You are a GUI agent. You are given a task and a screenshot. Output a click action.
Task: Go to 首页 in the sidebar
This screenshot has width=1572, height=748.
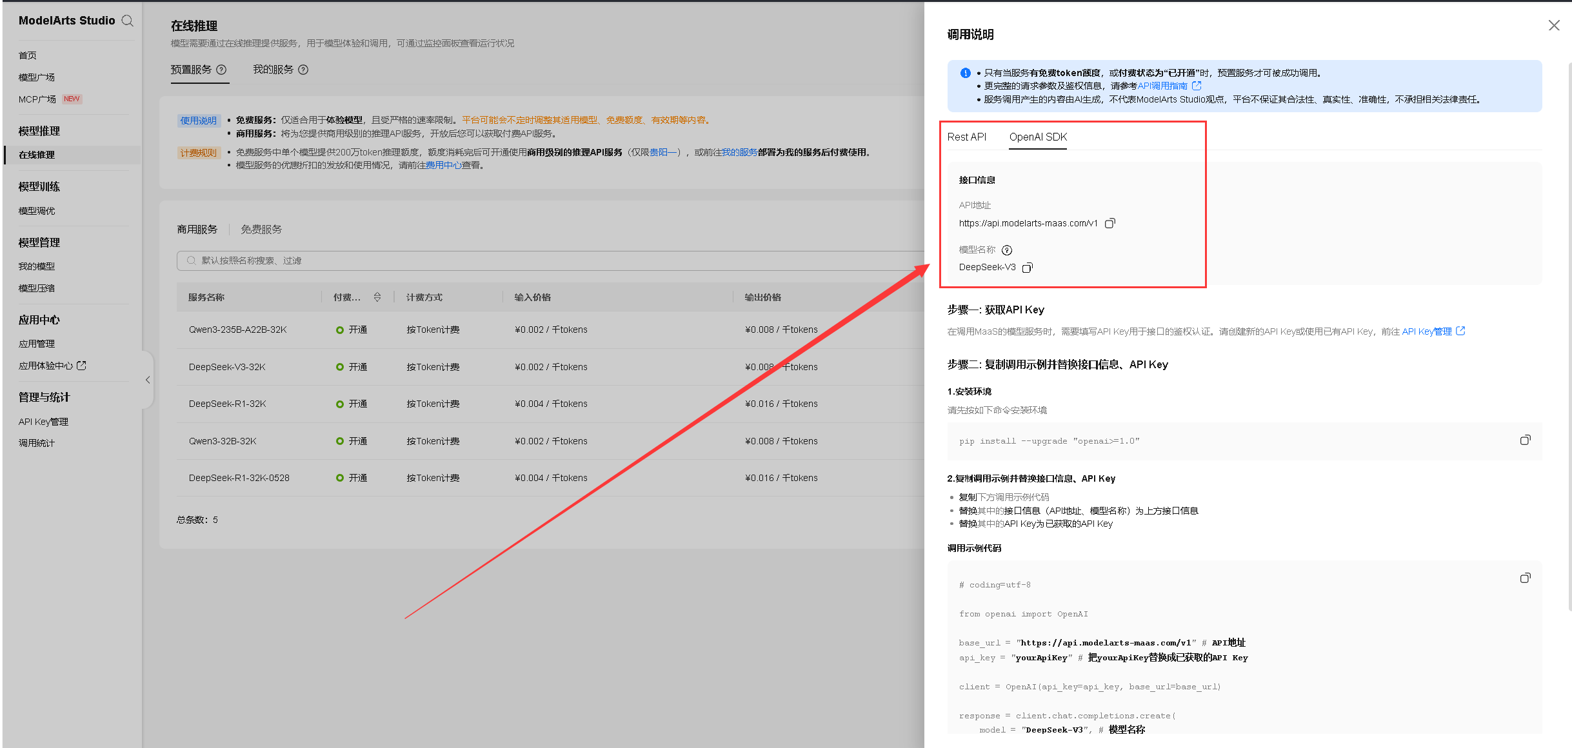(28, 55)
